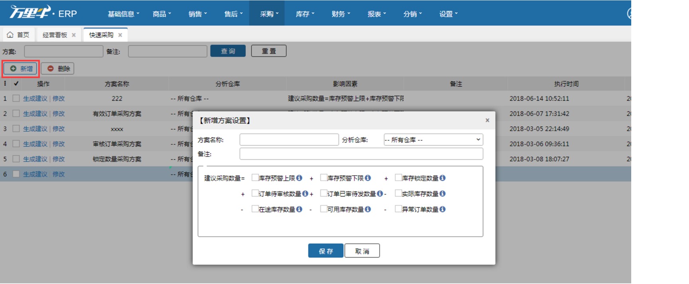Open the 财务 menu

(x=341, y=14)
